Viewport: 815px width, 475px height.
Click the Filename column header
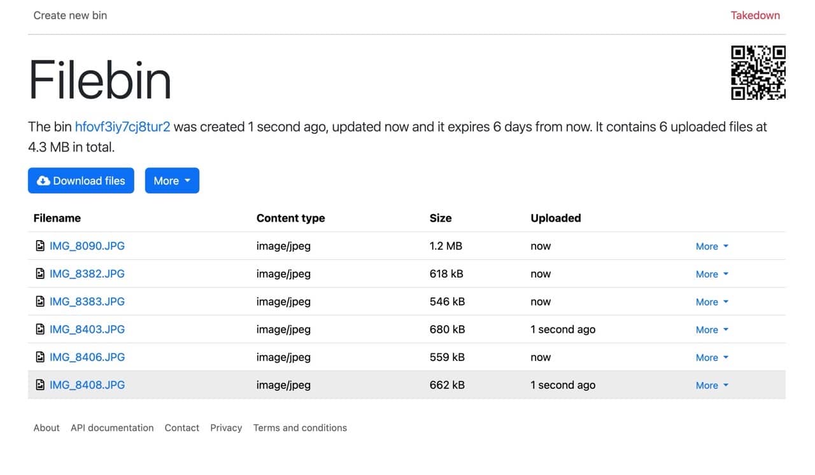pos(57,218)
